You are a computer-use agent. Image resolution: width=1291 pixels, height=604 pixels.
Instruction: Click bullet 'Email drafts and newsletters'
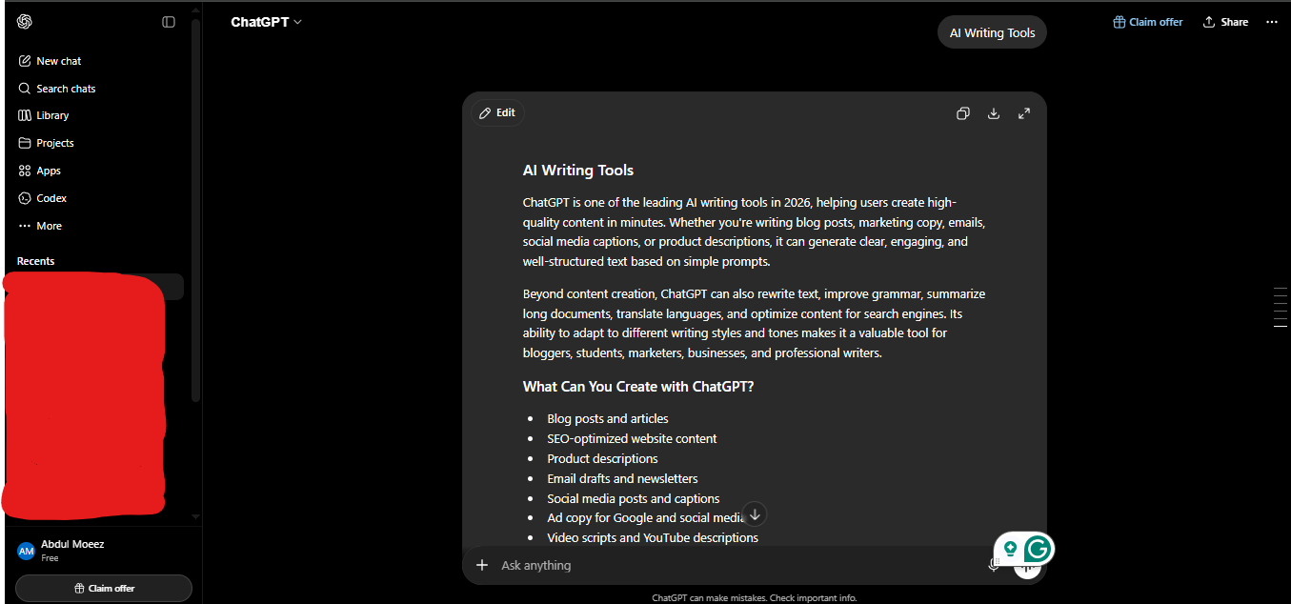622,478
